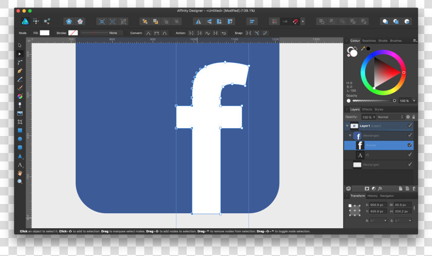Select the Node tool in left toolbar
432x256 pixels.
click(x=20, y=54)
